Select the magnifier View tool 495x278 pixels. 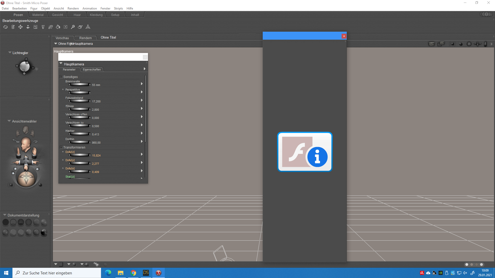[x=73, y=27]
